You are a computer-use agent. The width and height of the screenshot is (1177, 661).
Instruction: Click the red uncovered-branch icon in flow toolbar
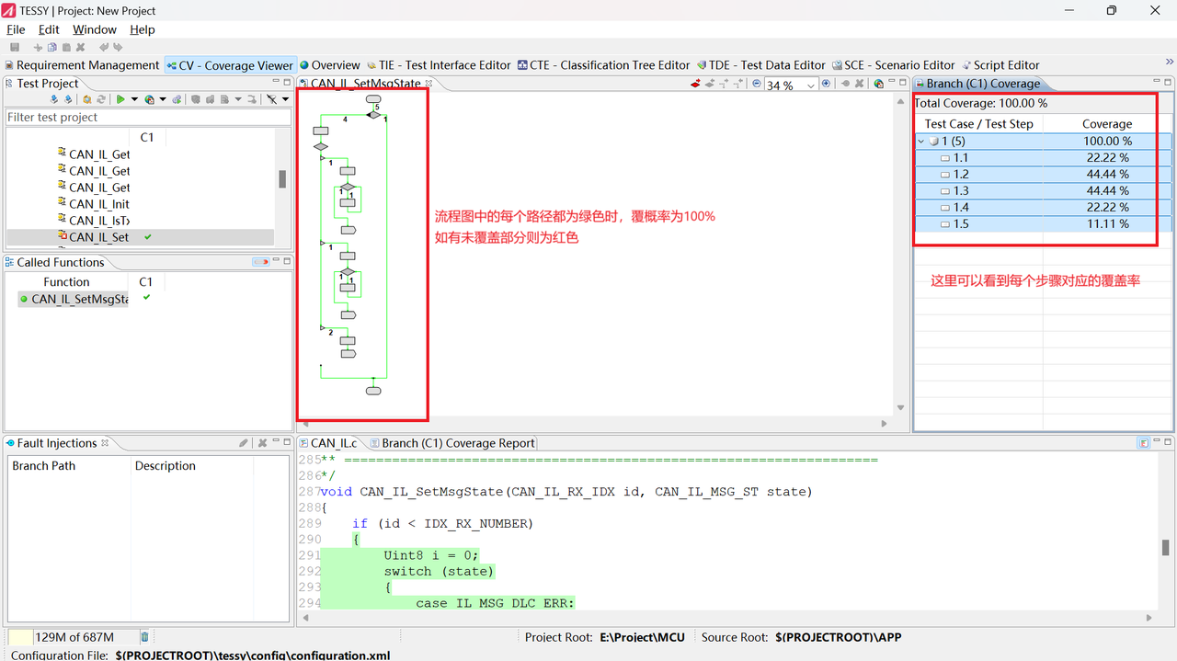click(x=696, y=83)
